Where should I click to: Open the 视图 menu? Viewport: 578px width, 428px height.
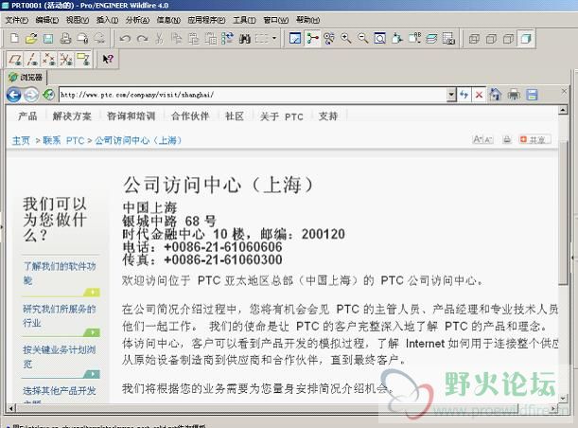(78, 20)
